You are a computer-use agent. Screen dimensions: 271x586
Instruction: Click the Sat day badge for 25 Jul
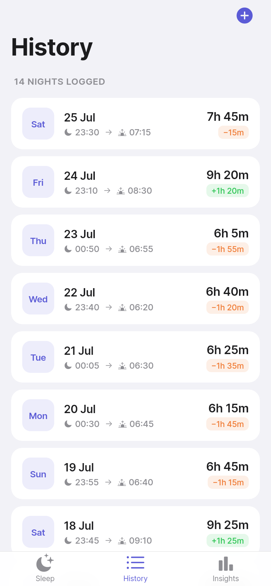[x=38, y=124]
